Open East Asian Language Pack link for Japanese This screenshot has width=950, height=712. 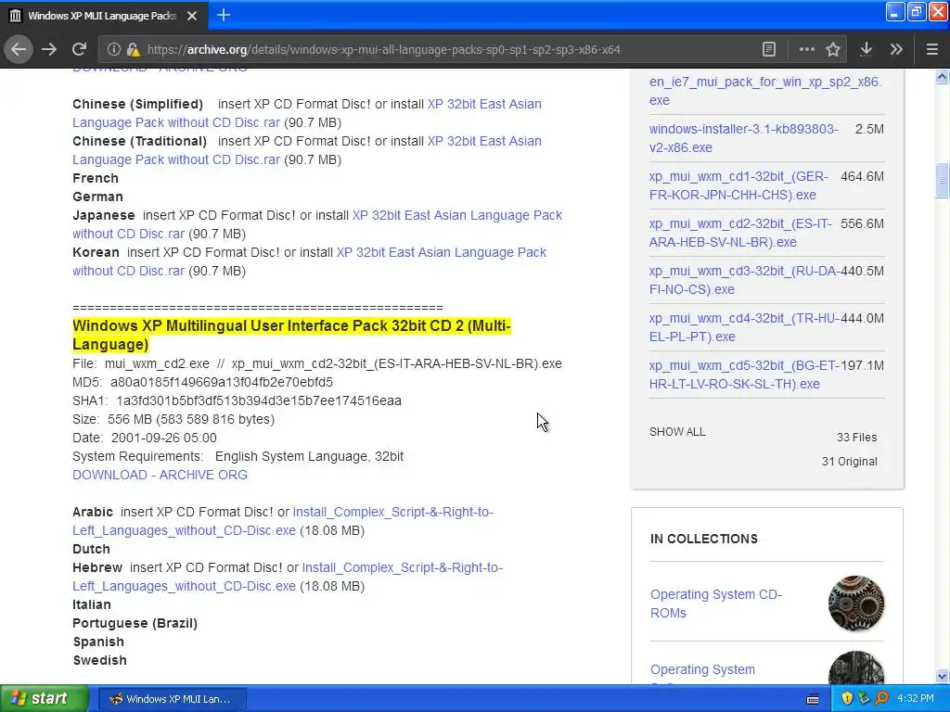[317, 224]
